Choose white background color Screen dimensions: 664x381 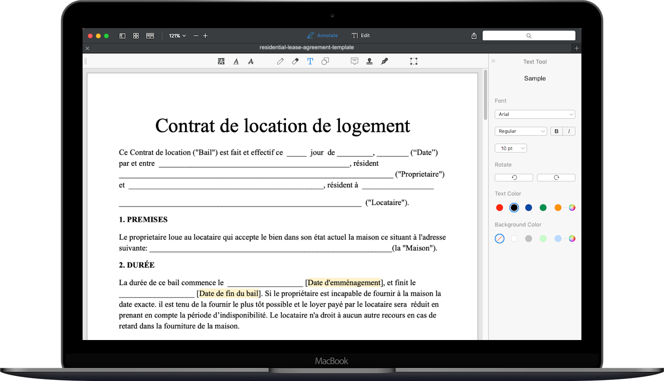[x=514, y=239]
